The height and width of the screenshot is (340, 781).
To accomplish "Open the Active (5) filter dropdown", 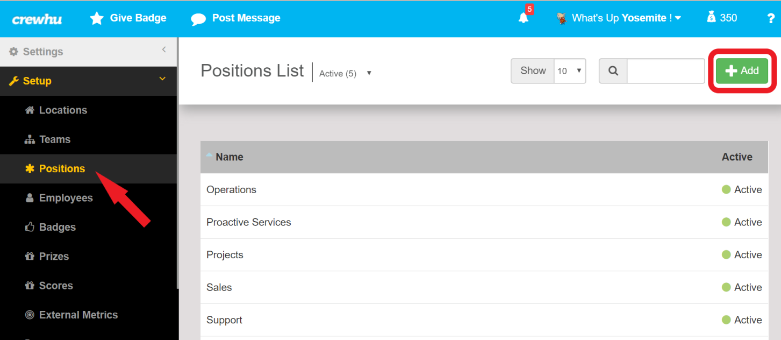I will [345, 73].
